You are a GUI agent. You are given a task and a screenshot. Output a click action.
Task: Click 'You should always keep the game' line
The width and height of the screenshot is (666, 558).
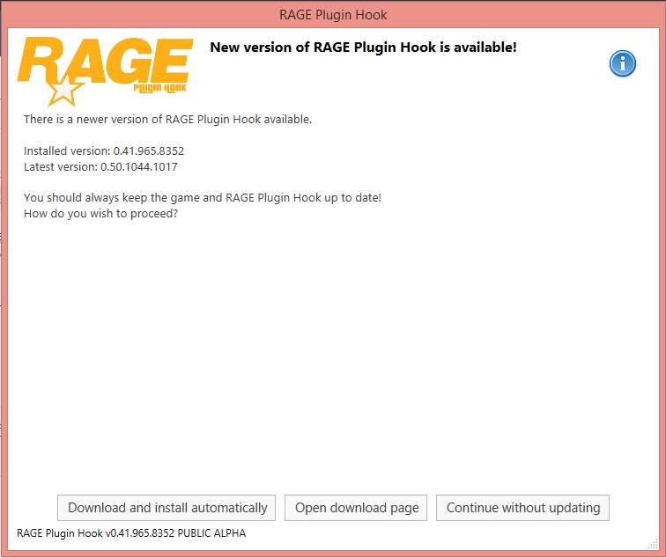click(203, 198)
